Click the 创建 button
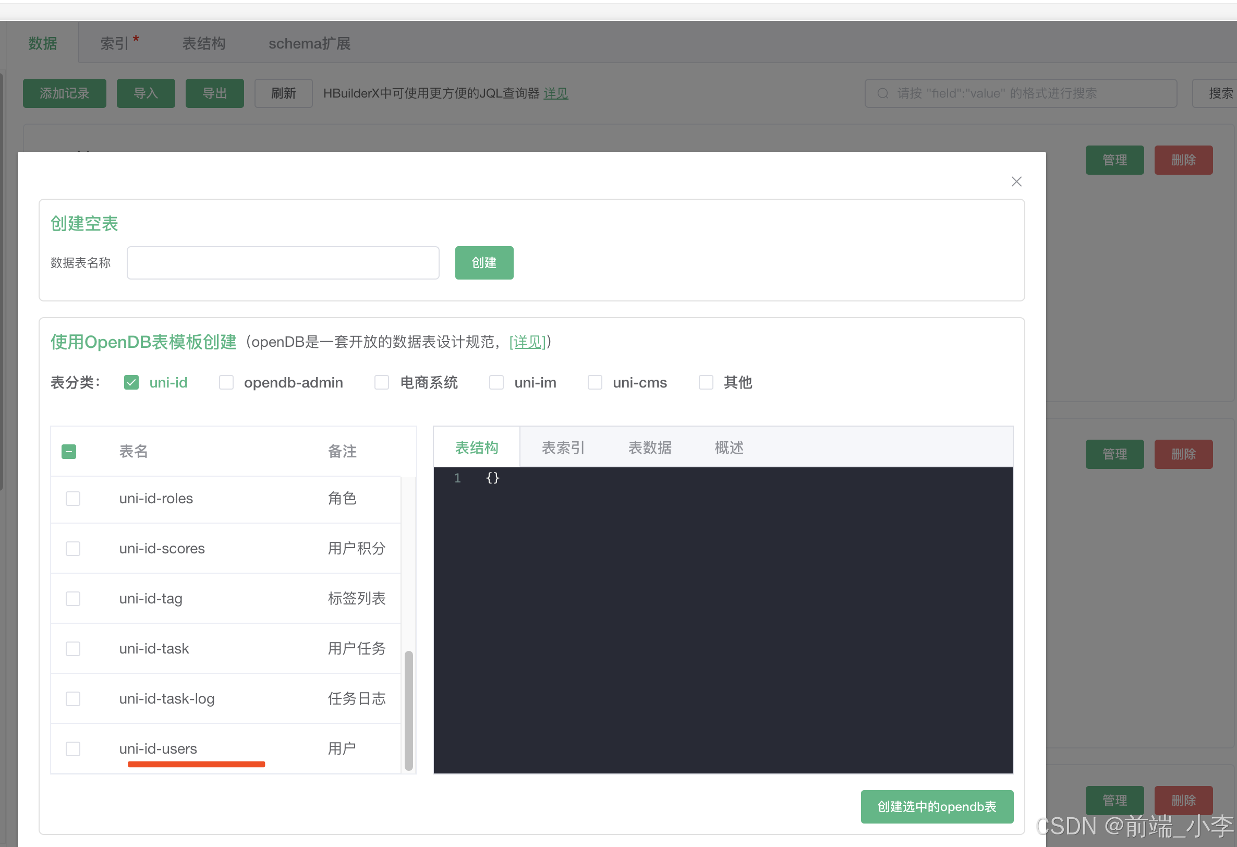The width and height of the screenshot is (1237, 847). click(x=484, y=262)
